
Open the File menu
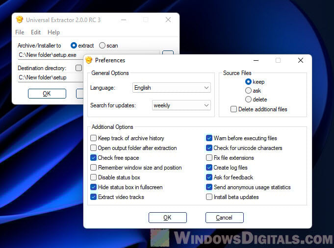[20, 32]
